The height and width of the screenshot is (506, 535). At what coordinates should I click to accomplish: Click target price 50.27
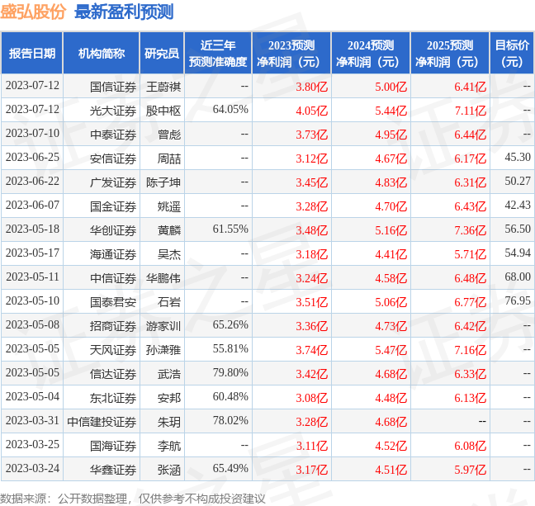pos(518,181)
